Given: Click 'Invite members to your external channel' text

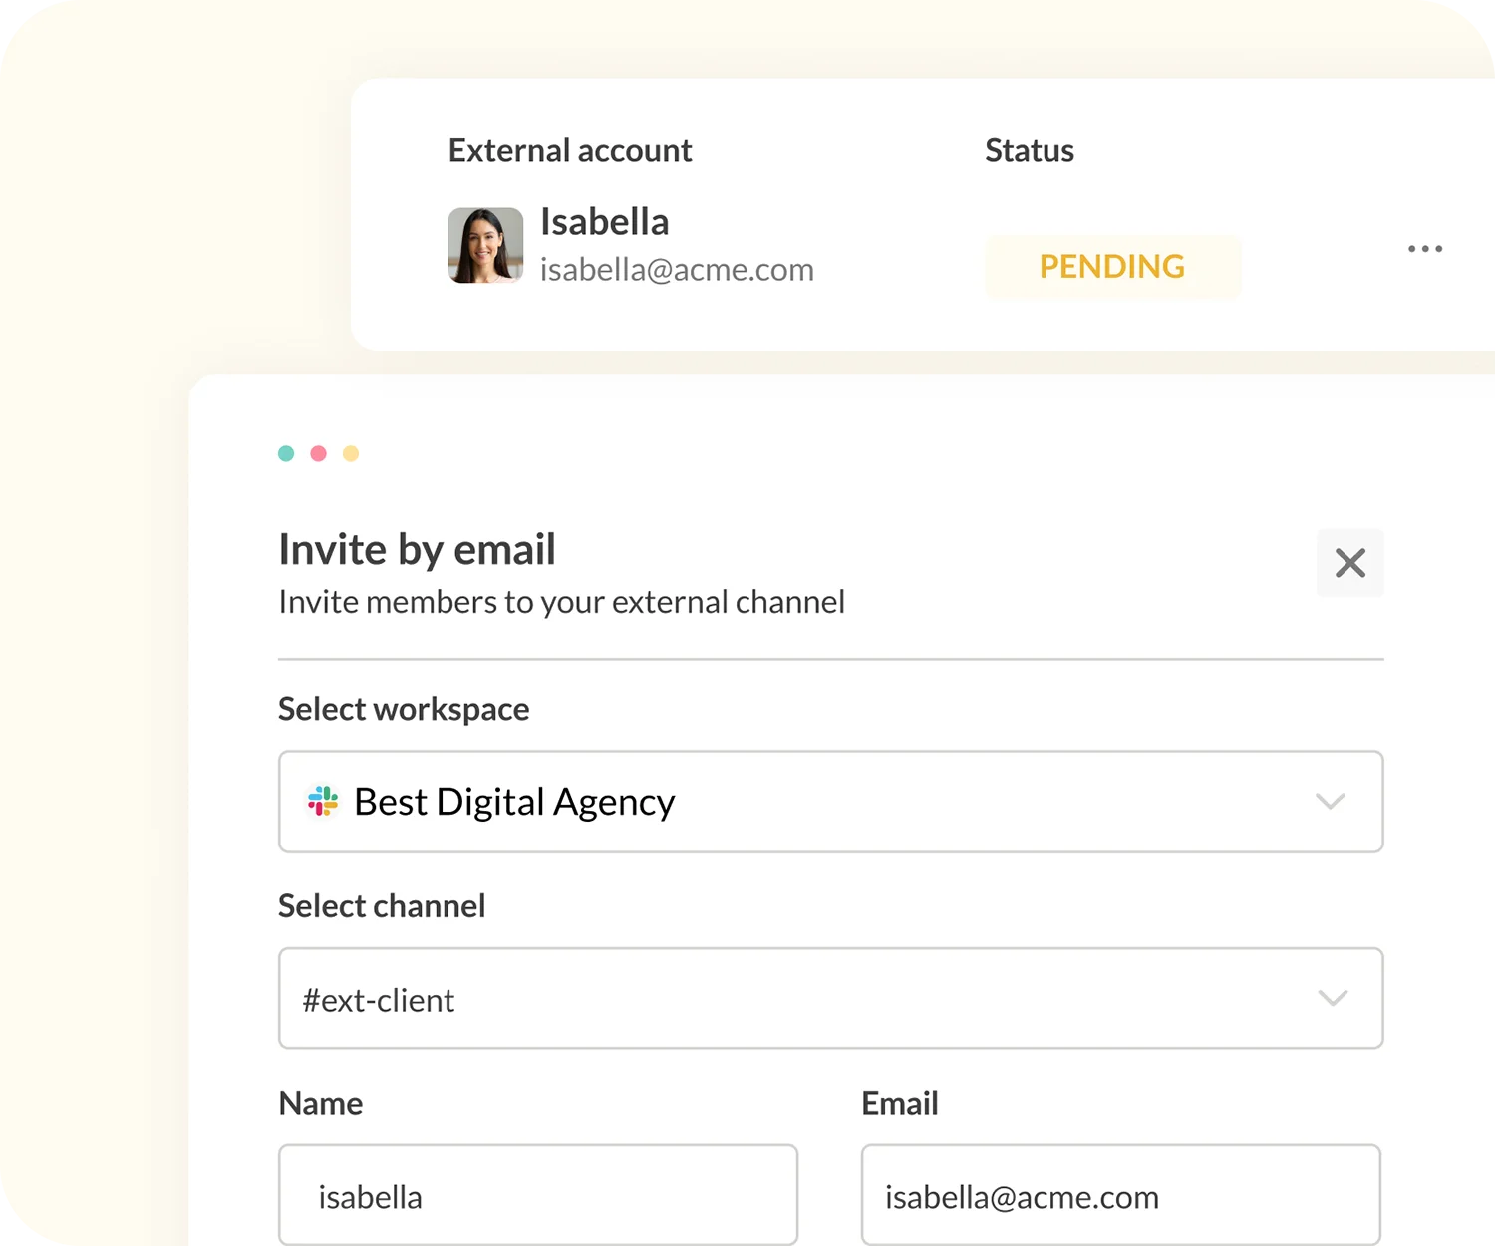Looking at the screenshot, I should (x=561, y=602).
